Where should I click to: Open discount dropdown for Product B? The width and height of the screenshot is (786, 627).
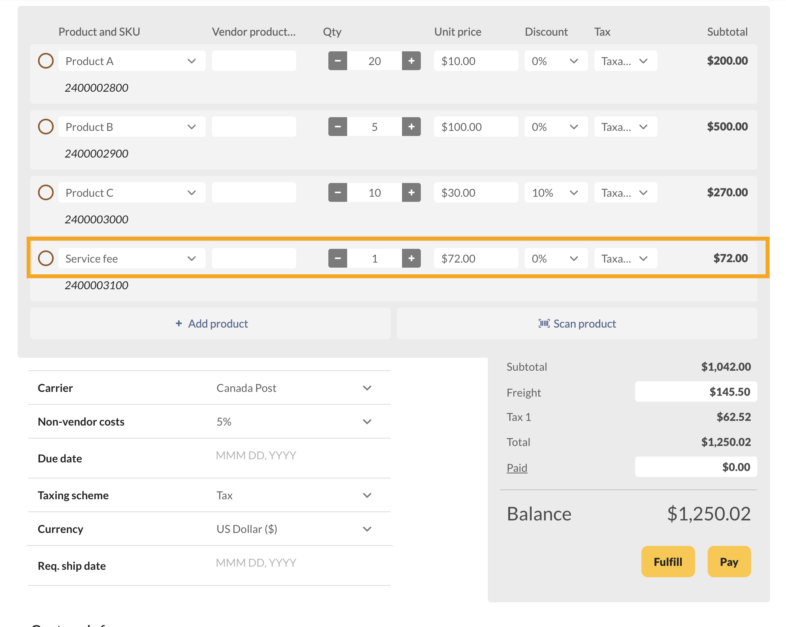556,127
